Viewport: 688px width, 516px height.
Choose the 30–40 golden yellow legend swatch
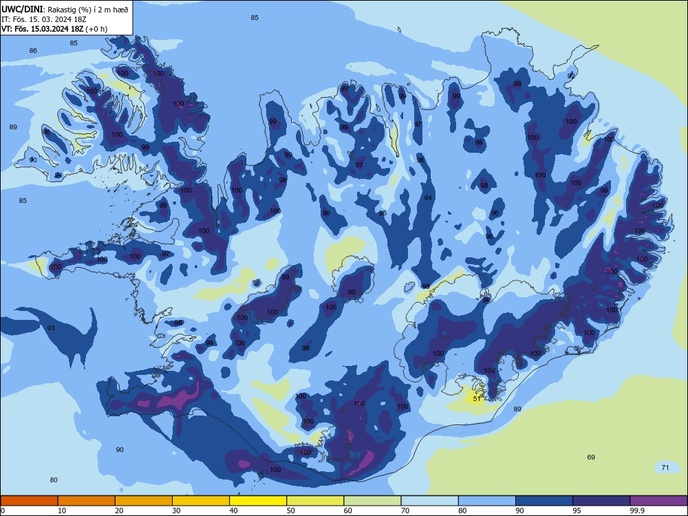pyautogui.click(x=201, y=501)
